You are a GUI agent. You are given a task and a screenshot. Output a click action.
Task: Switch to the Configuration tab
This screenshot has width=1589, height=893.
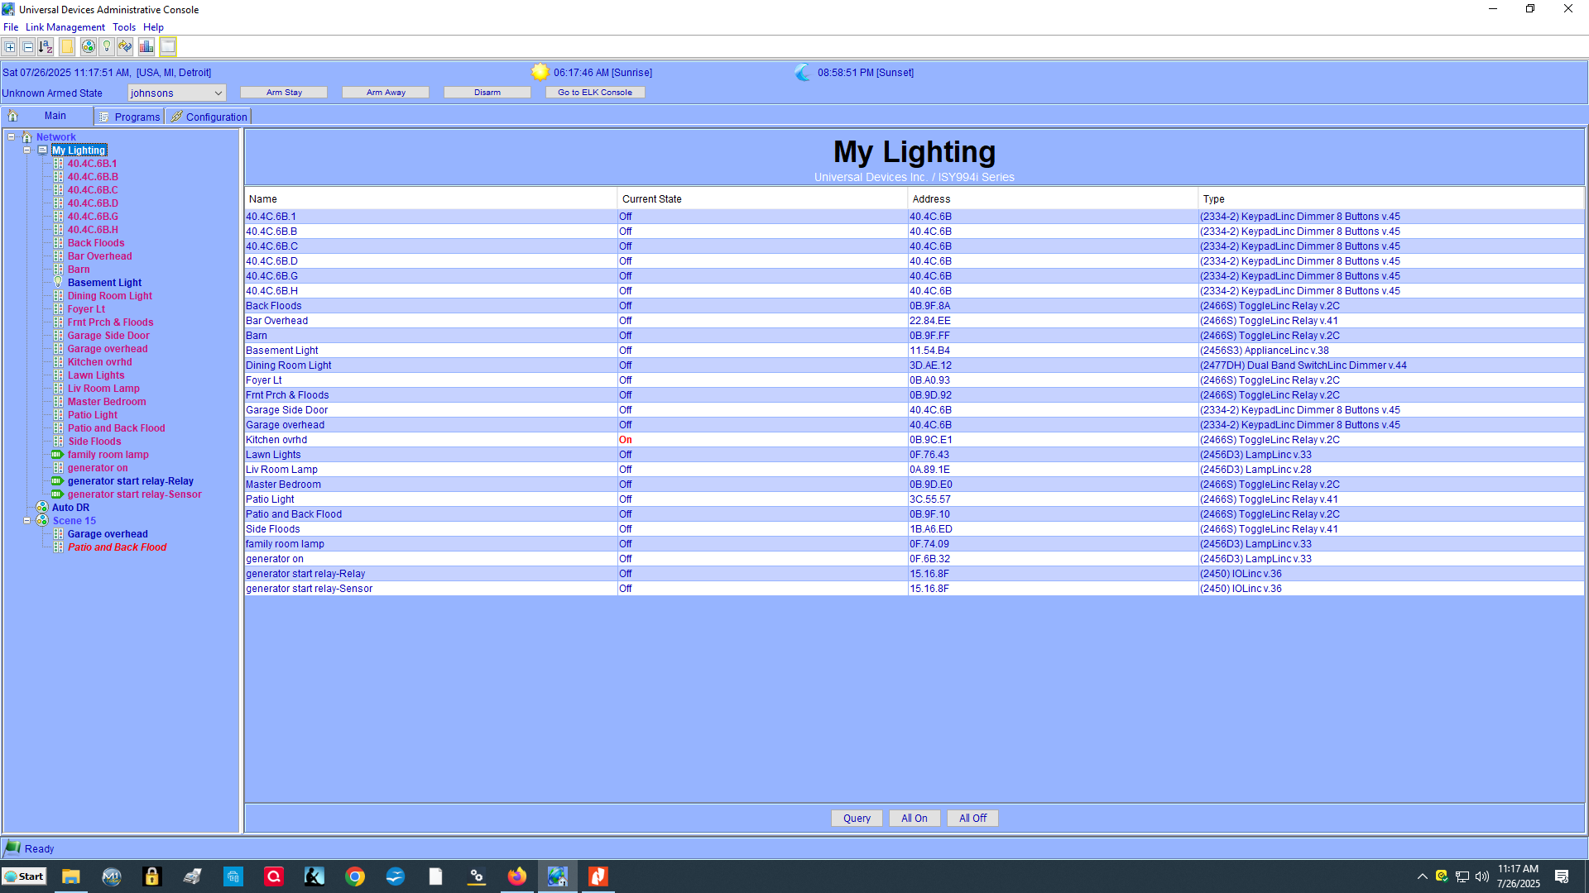[209, 117]
